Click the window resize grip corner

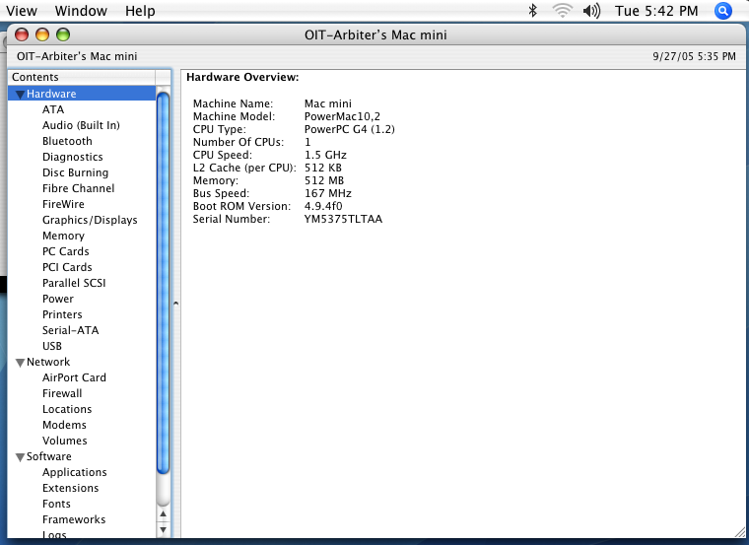[739, 530]
